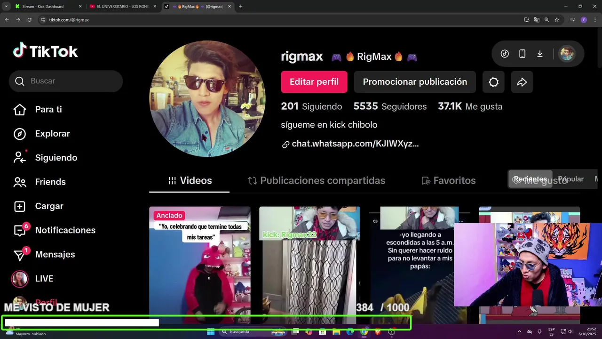Click the ESP language indicator
Viewport: 602px width, 339px height.
click(x=551, y=331)
